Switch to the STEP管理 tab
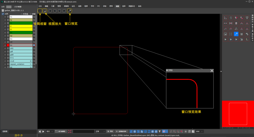Viewport: 254px width, 137px height. point(18,7)
